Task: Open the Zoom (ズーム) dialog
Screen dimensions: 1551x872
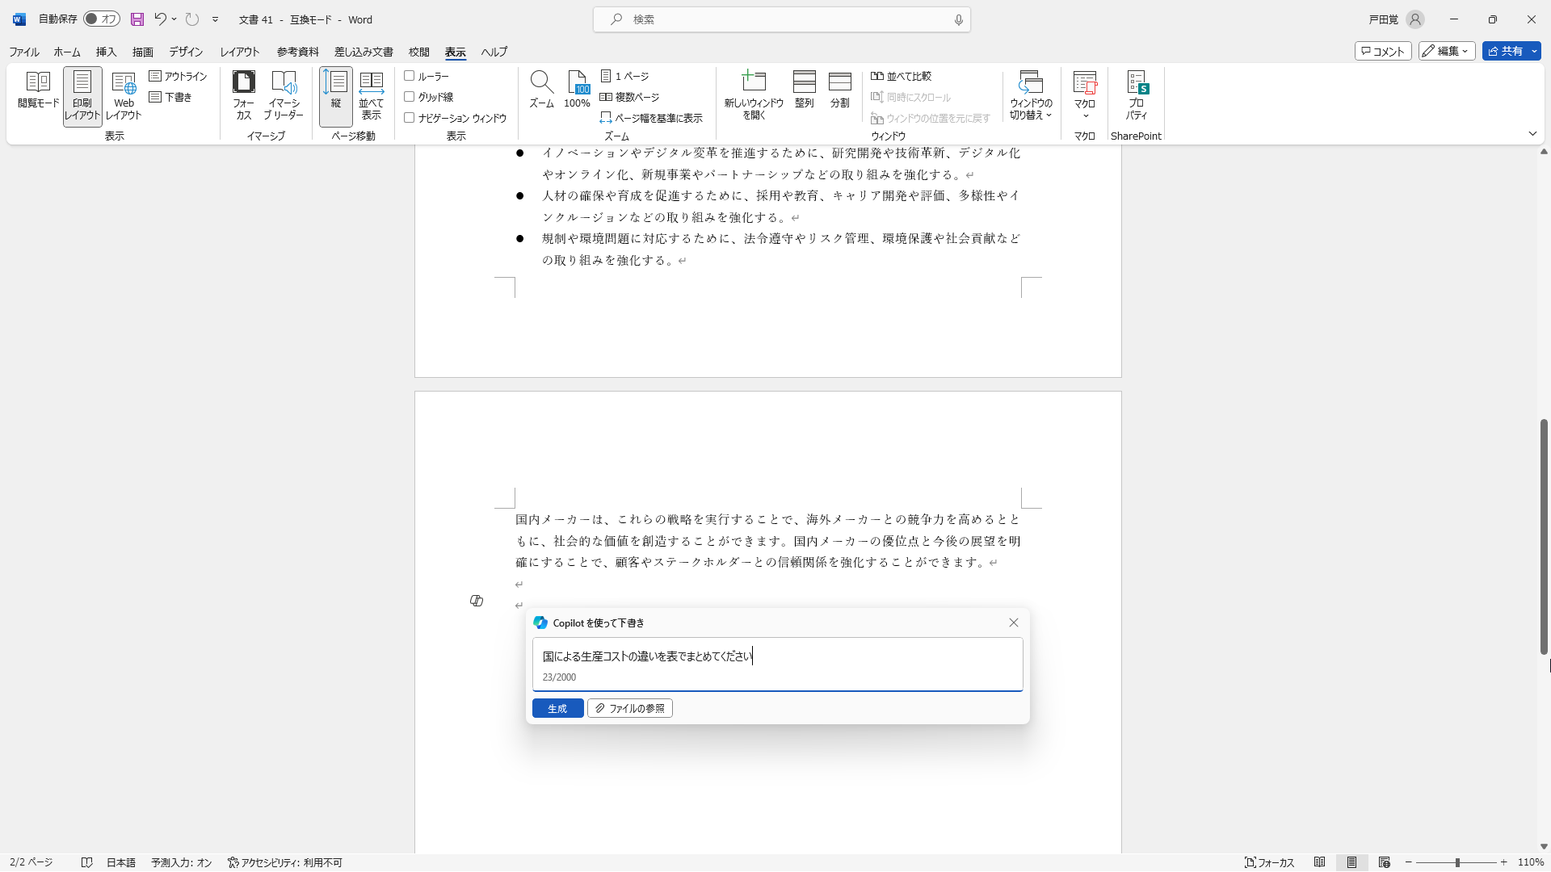Action: [541, 90]
